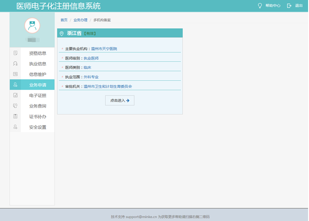Click the 执业医师 level value

point(91,58)
